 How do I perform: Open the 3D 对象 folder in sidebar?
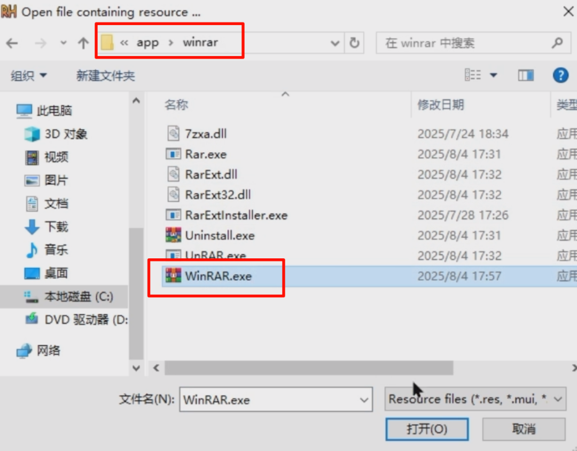(x=56, y=134)
